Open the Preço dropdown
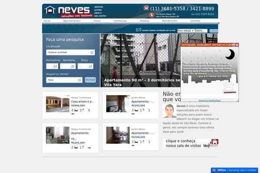Screen dimensions: 260x173 [85, 66]
